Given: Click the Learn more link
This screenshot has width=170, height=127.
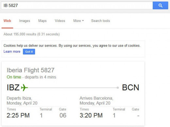Looking at the screenshot, I should 12,51.
